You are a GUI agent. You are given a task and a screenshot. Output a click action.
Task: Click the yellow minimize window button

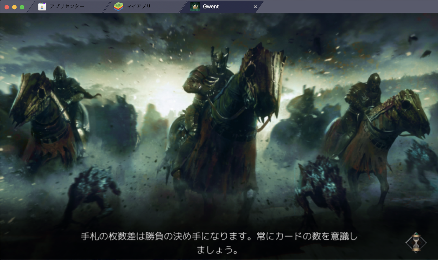(x=15, y=7)
